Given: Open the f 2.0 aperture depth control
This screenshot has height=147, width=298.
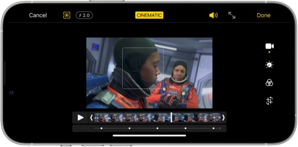Looking at the screenshot, I should click(x=84, y=15).
